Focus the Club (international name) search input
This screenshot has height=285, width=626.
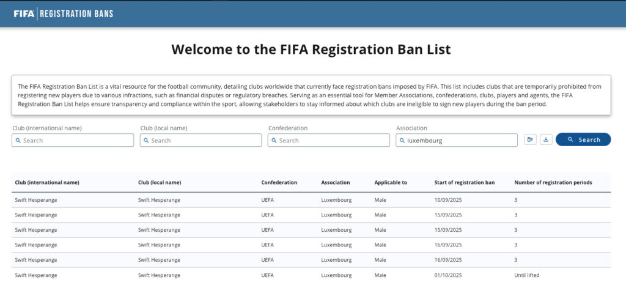pos(76,141)
